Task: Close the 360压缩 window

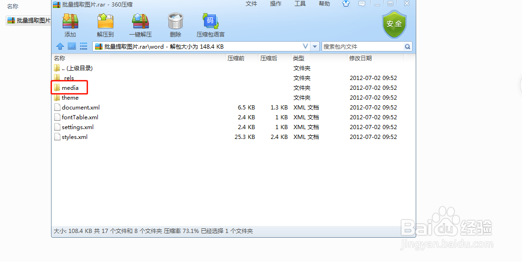Action: pos(406,4)
